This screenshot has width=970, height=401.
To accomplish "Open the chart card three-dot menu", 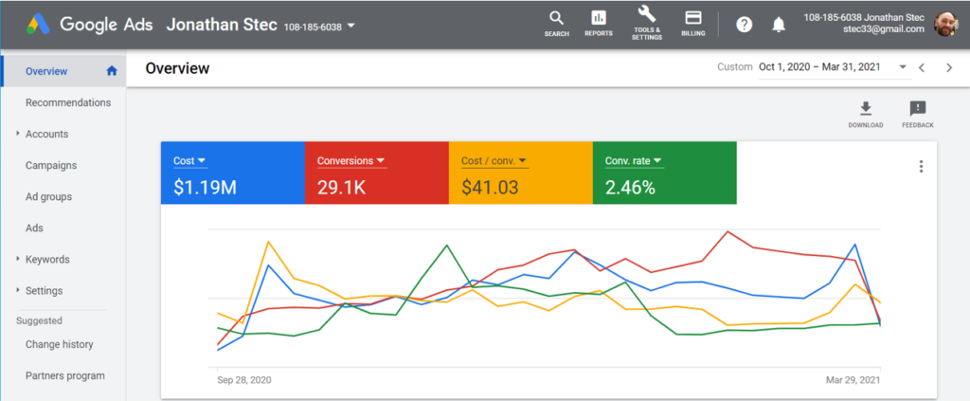I will click(x=920, y=167).
